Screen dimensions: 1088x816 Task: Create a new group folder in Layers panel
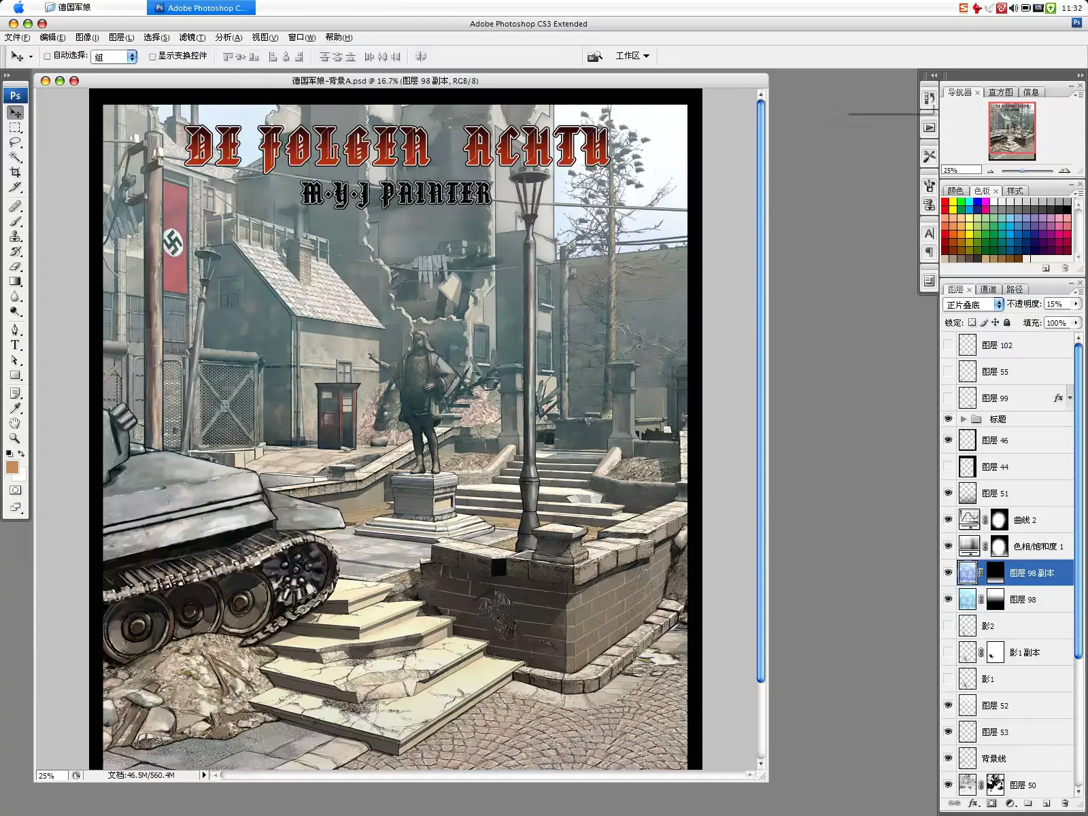click(1028, 803)
